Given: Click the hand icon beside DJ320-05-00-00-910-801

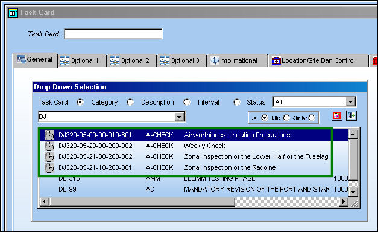Looking at the screenshot, I should [49, 135].
